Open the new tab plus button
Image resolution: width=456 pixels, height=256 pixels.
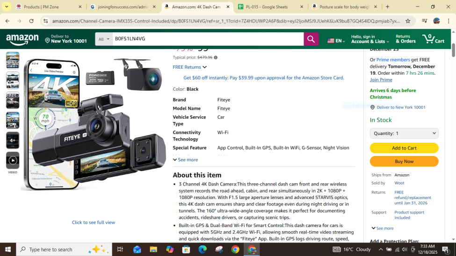coord(387,7)
